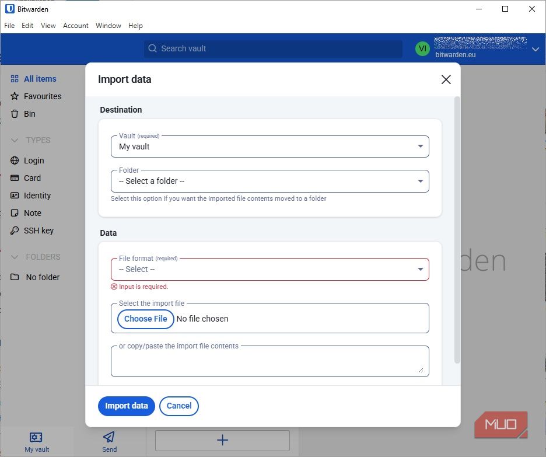This screenshot has width=546, height=457.
Task: Collapse the FOLDERS section chevron
Action: pos(15,257)
